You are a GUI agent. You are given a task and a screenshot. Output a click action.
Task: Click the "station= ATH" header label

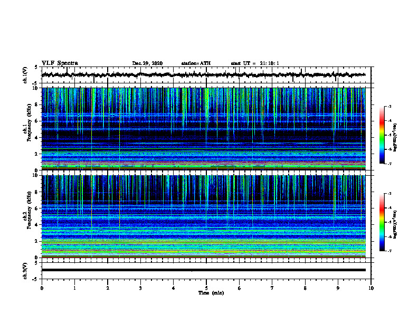[x=196, y=63]
